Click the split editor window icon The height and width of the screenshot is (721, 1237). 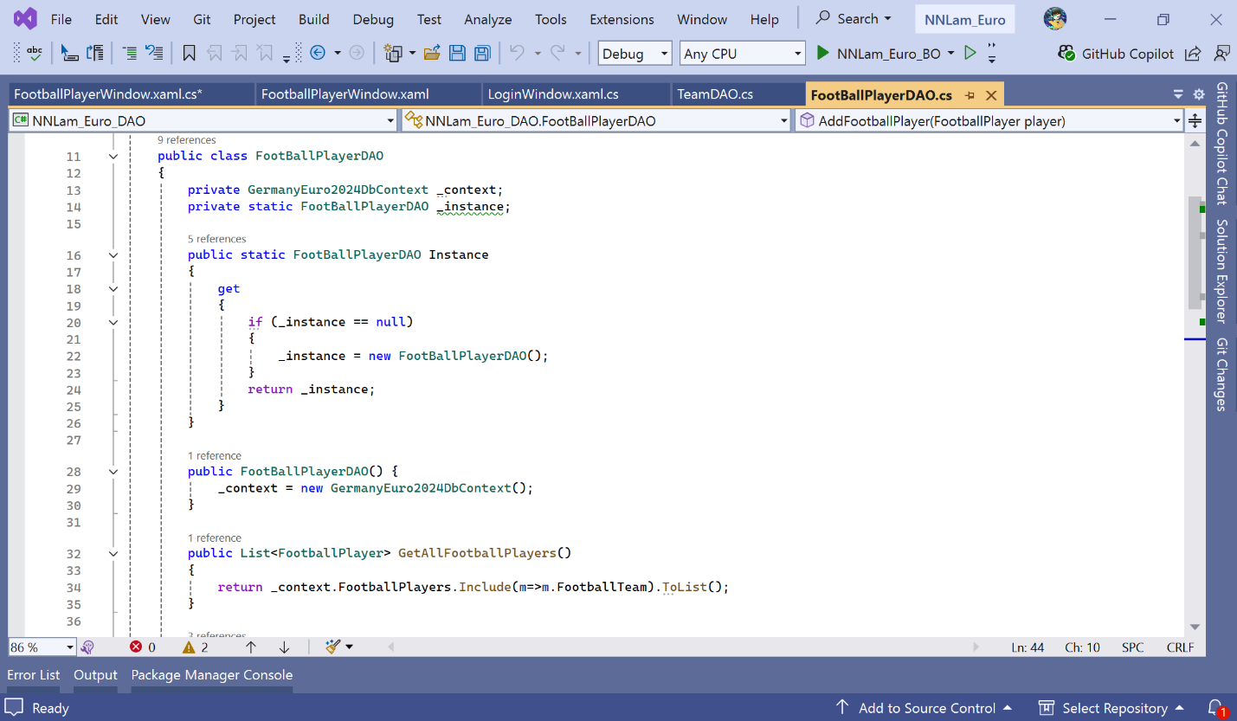[1195, 121]
